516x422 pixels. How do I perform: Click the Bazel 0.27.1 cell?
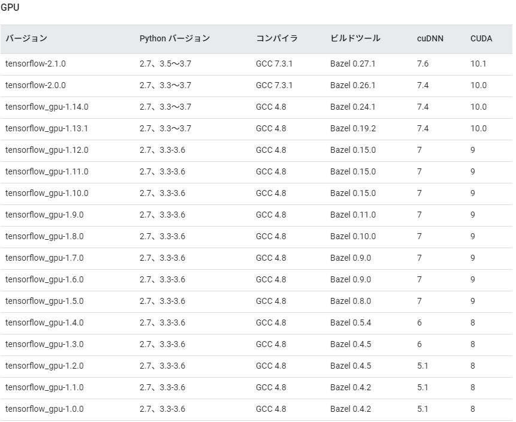click(x=349, y=64)
